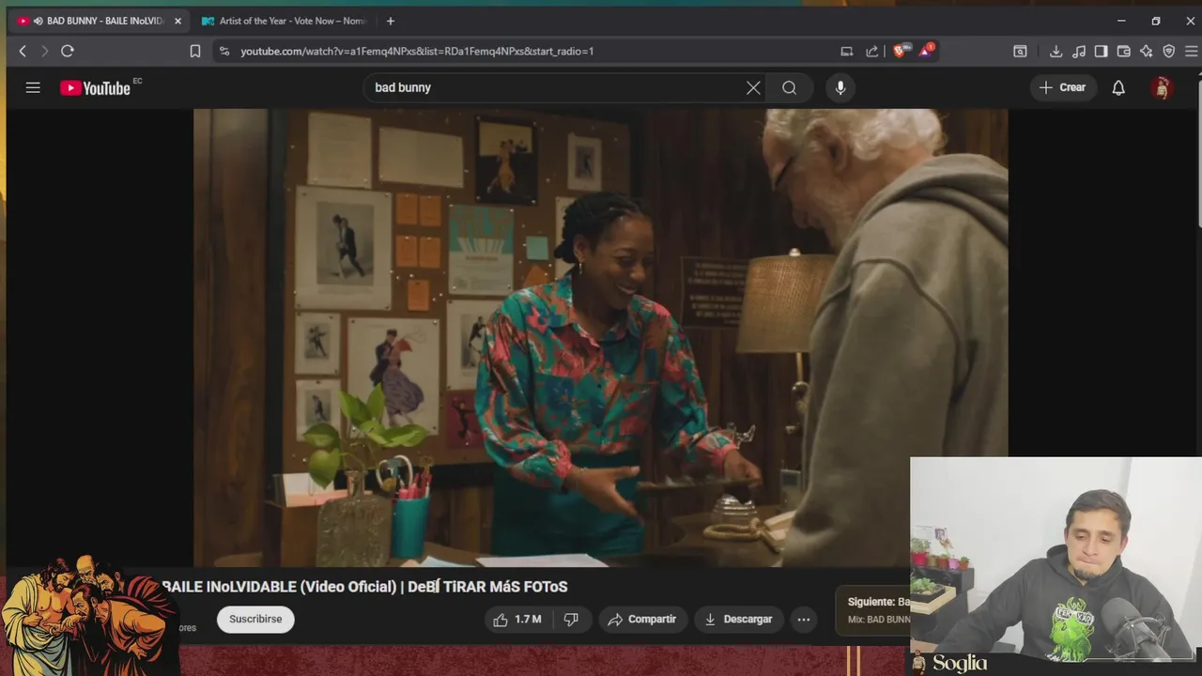Reload the current page
1202x676 pixels.
[x=68, y=52]
